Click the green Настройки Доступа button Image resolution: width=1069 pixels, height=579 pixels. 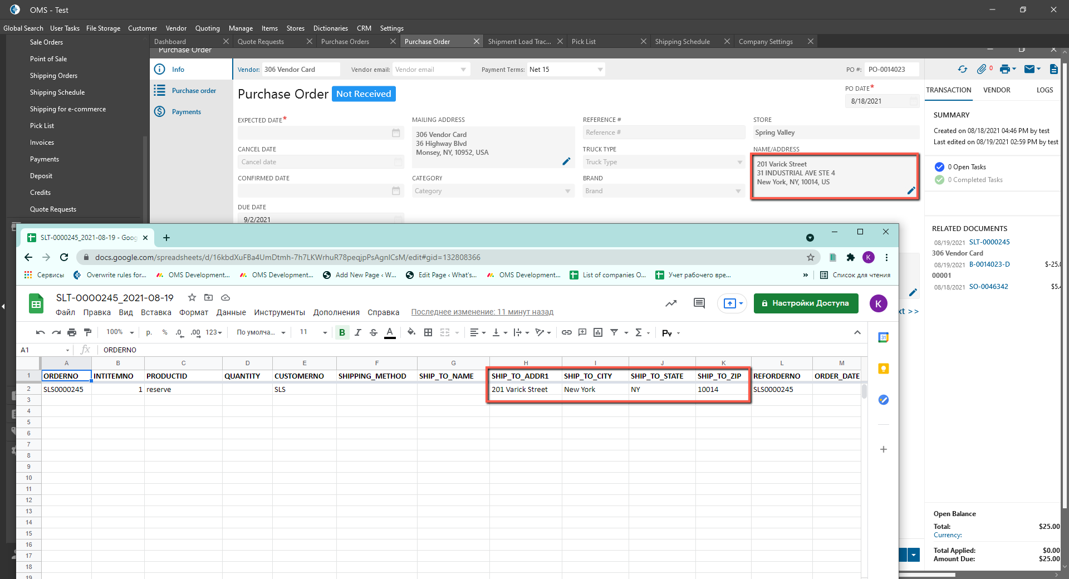806,303
